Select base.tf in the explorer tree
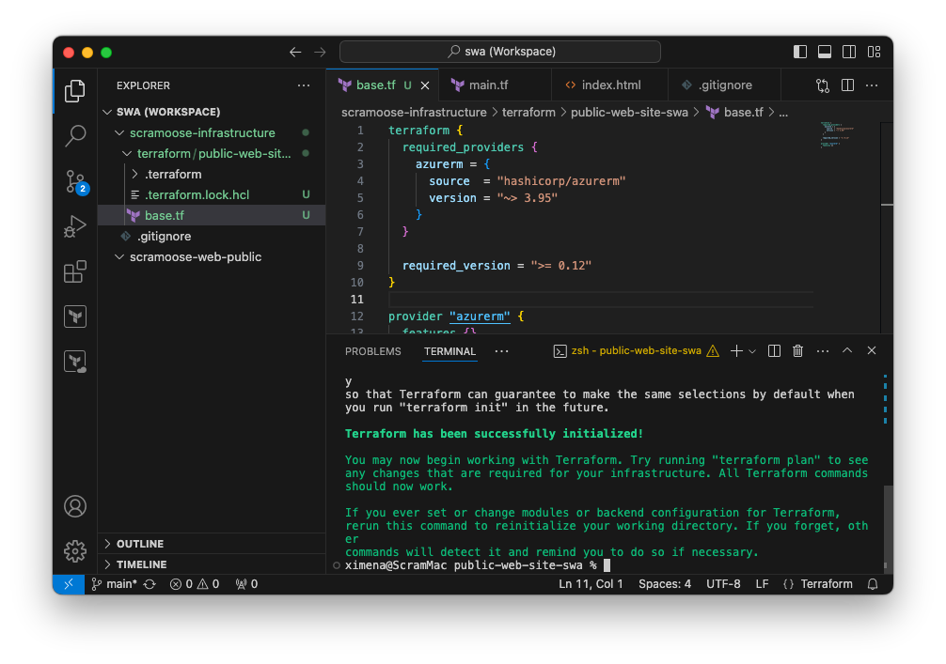The width and height of the screenshot is (946, 664). (212, 215)
